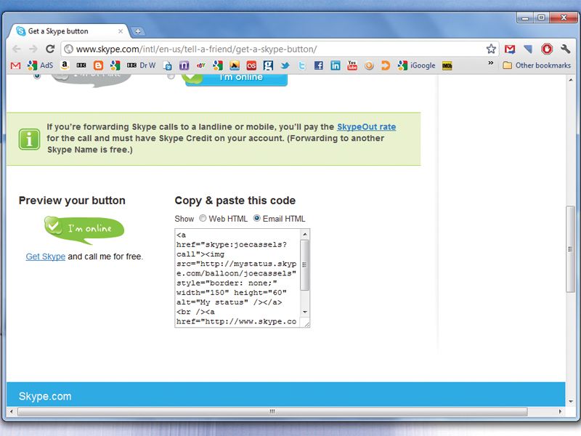
Task: Show hidden bookmarks with the double chevron
Action: [491, 63]
